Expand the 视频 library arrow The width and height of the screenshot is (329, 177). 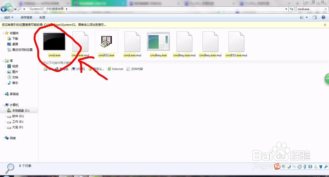[6, 66]
